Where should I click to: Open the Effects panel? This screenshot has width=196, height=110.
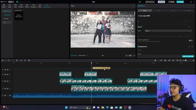point(27,6)
